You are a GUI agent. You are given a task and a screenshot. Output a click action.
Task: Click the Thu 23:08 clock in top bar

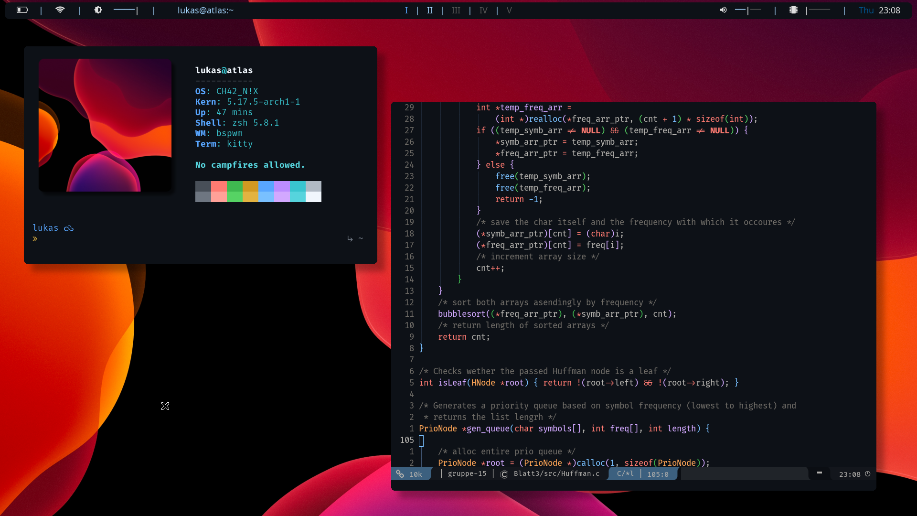(879, 11)
